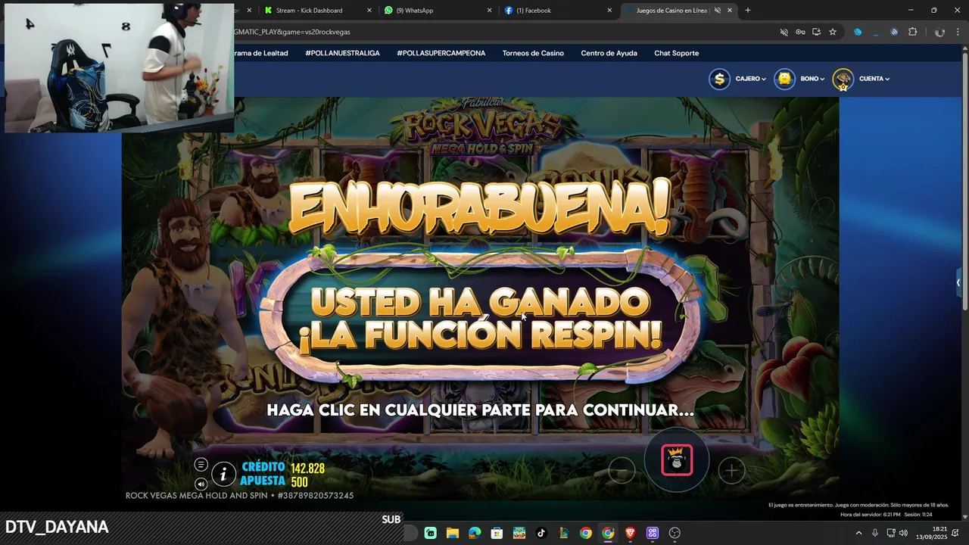Click the 'Usted ha ganado' respin banner
The image size is (969, 545).
[x=481, y=316]
